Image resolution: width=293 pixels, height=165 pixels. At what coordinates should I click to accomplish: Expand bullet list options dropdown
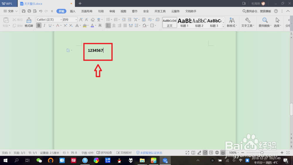(x=111, y=20)
